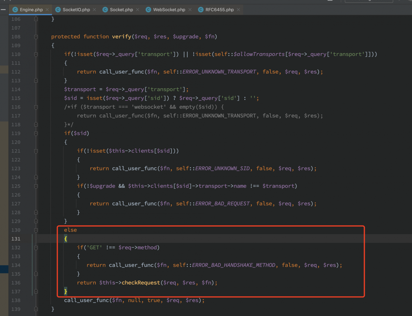Click the 'GET' string literal
Image resolution: width=412 pixels, height=316 pixels.
(94, 247)
